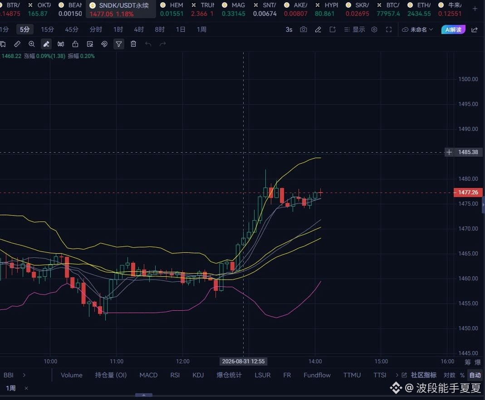Expand the BBI indicator chevron

coord(24,375)
